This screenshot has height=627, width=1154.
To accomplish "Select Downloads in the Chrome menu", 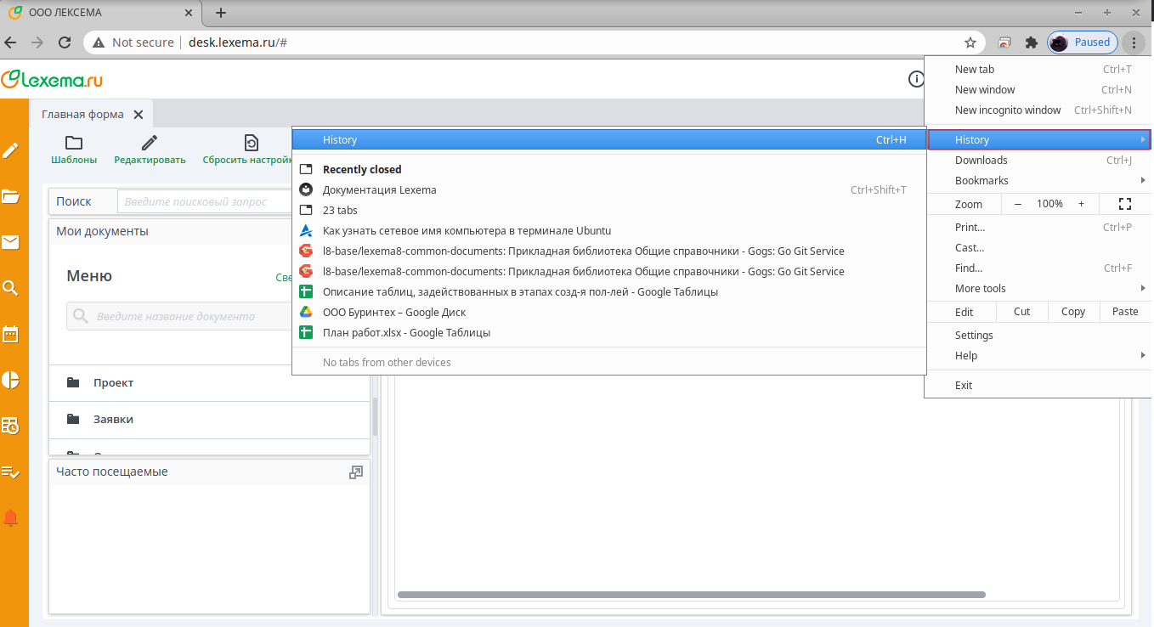I will tap(981, 160).
